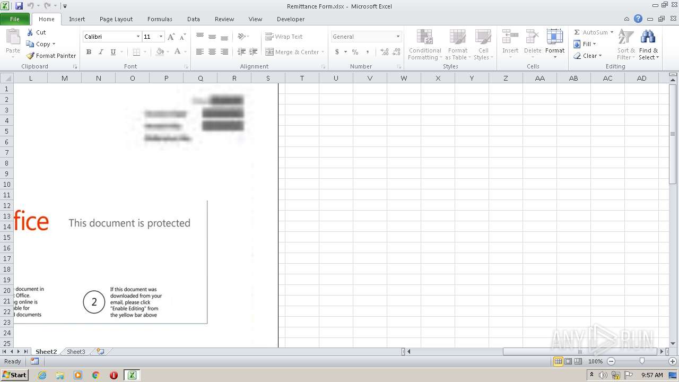Click Insert cells icon
679x382 pixels.
[x=510, y=37]
